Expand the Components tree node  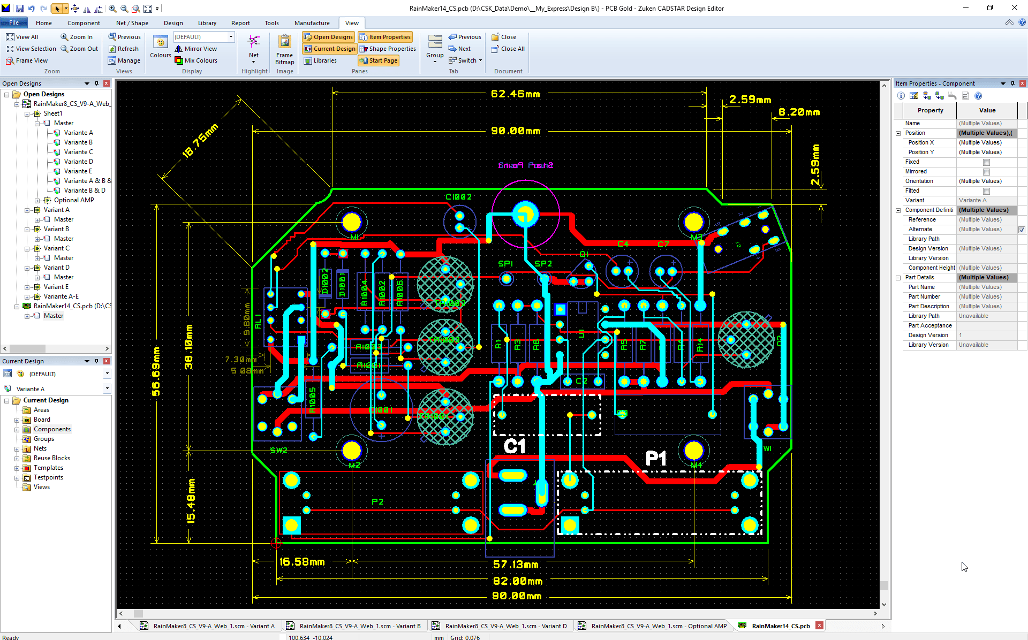coord(17,429)
